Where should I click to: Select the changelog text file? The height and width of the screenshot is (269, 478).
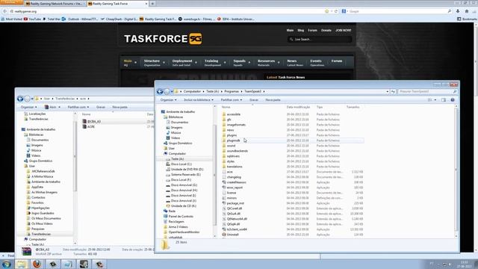(x=234, y=177)
